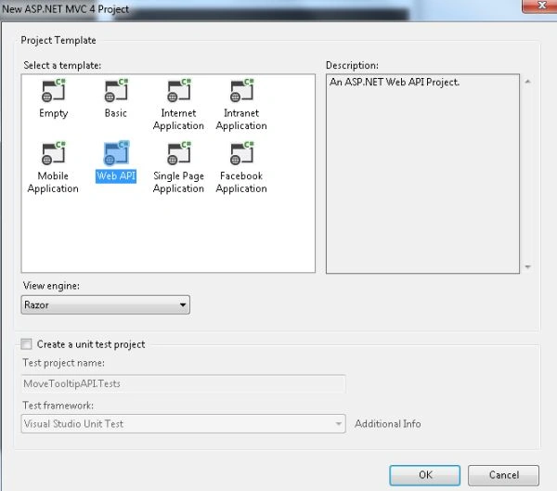Click the 'Basic' template label

[116, 113]
